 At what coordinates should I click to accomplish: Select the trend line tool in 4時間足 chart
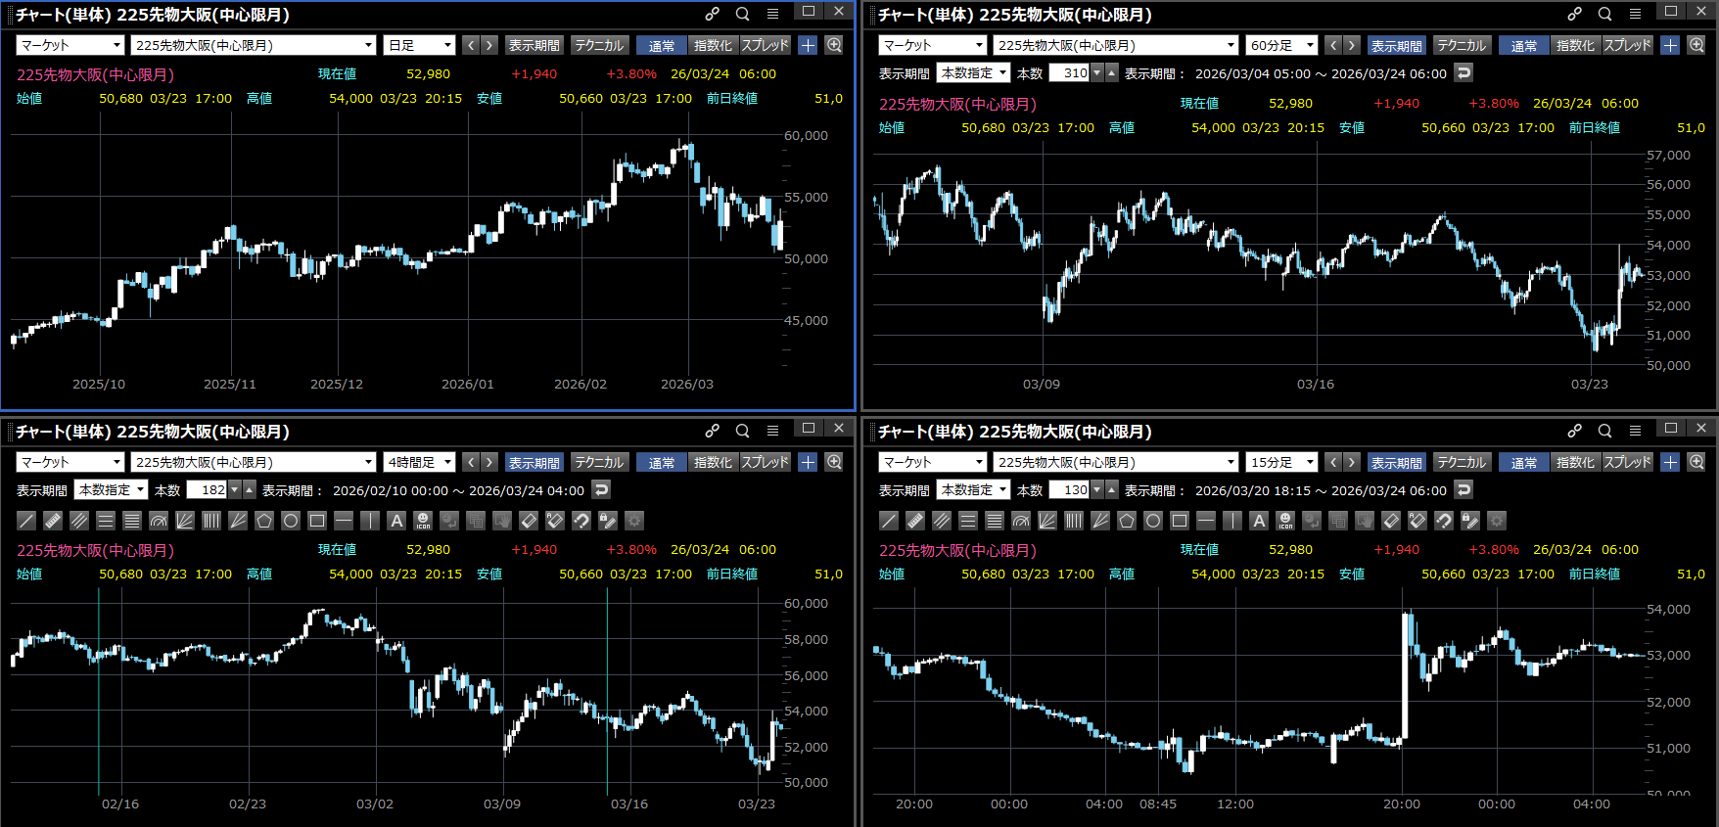point(26,521)
